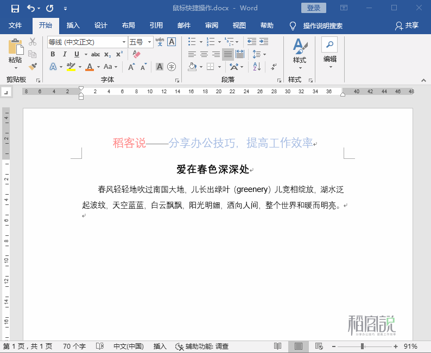Click the 共享 (Share) button

click(x=407, y=25)
